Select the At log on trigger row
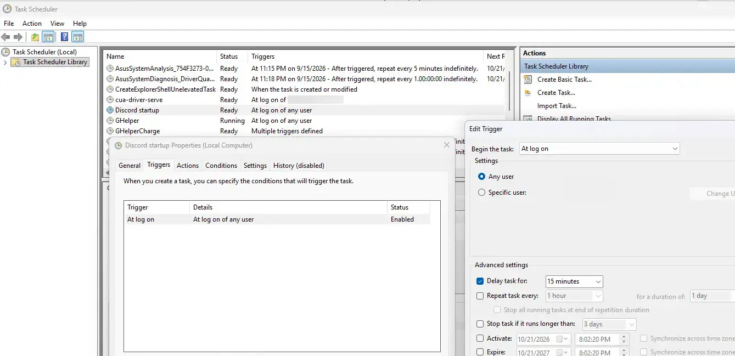Viewport: 735px width, 356px height. click(x=277, y=219)
